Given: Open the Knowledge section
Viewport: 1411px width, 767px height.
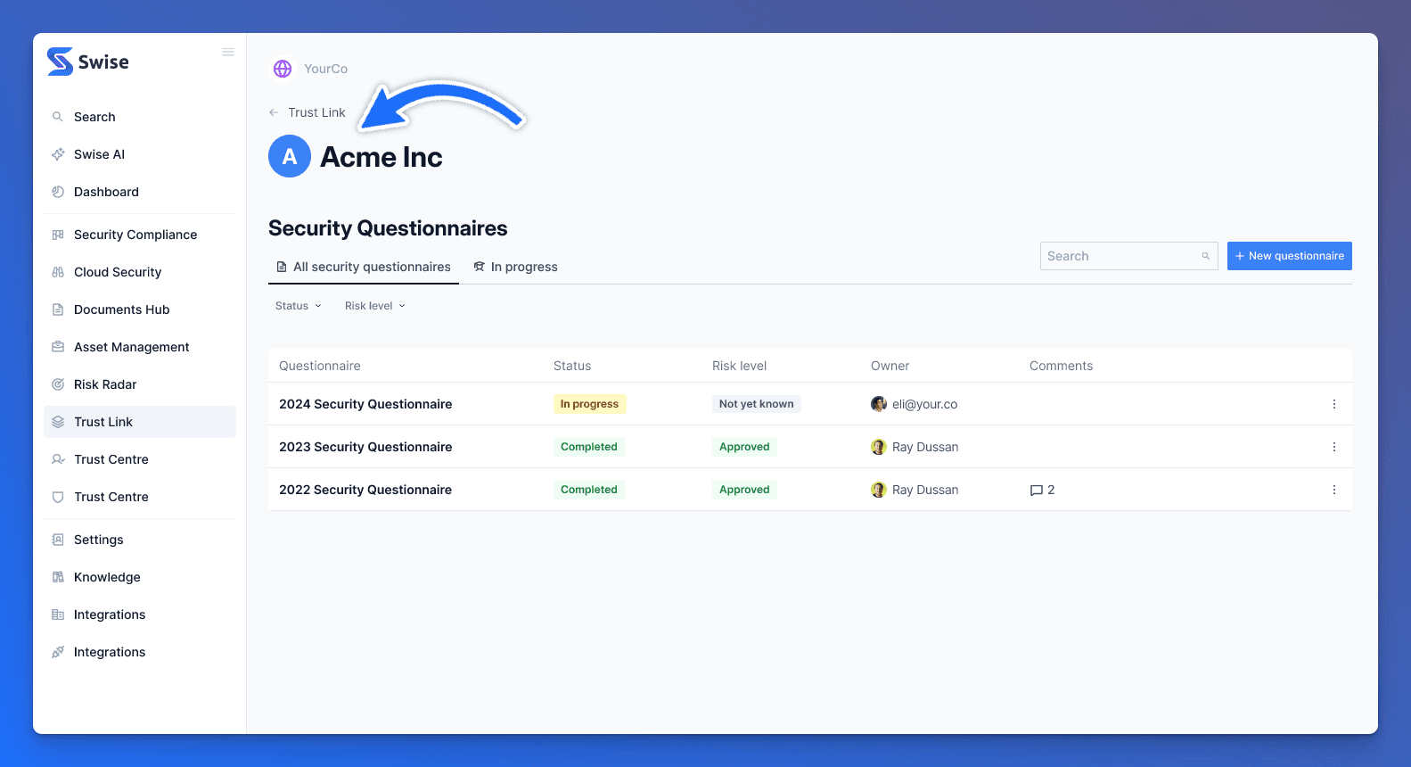Looking at the screenshot, I should click(x=140, y=577).
